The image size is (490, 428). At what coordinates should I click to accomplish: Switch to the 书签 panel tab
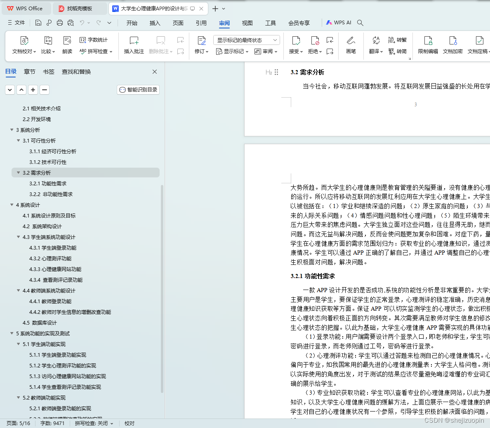48,72
